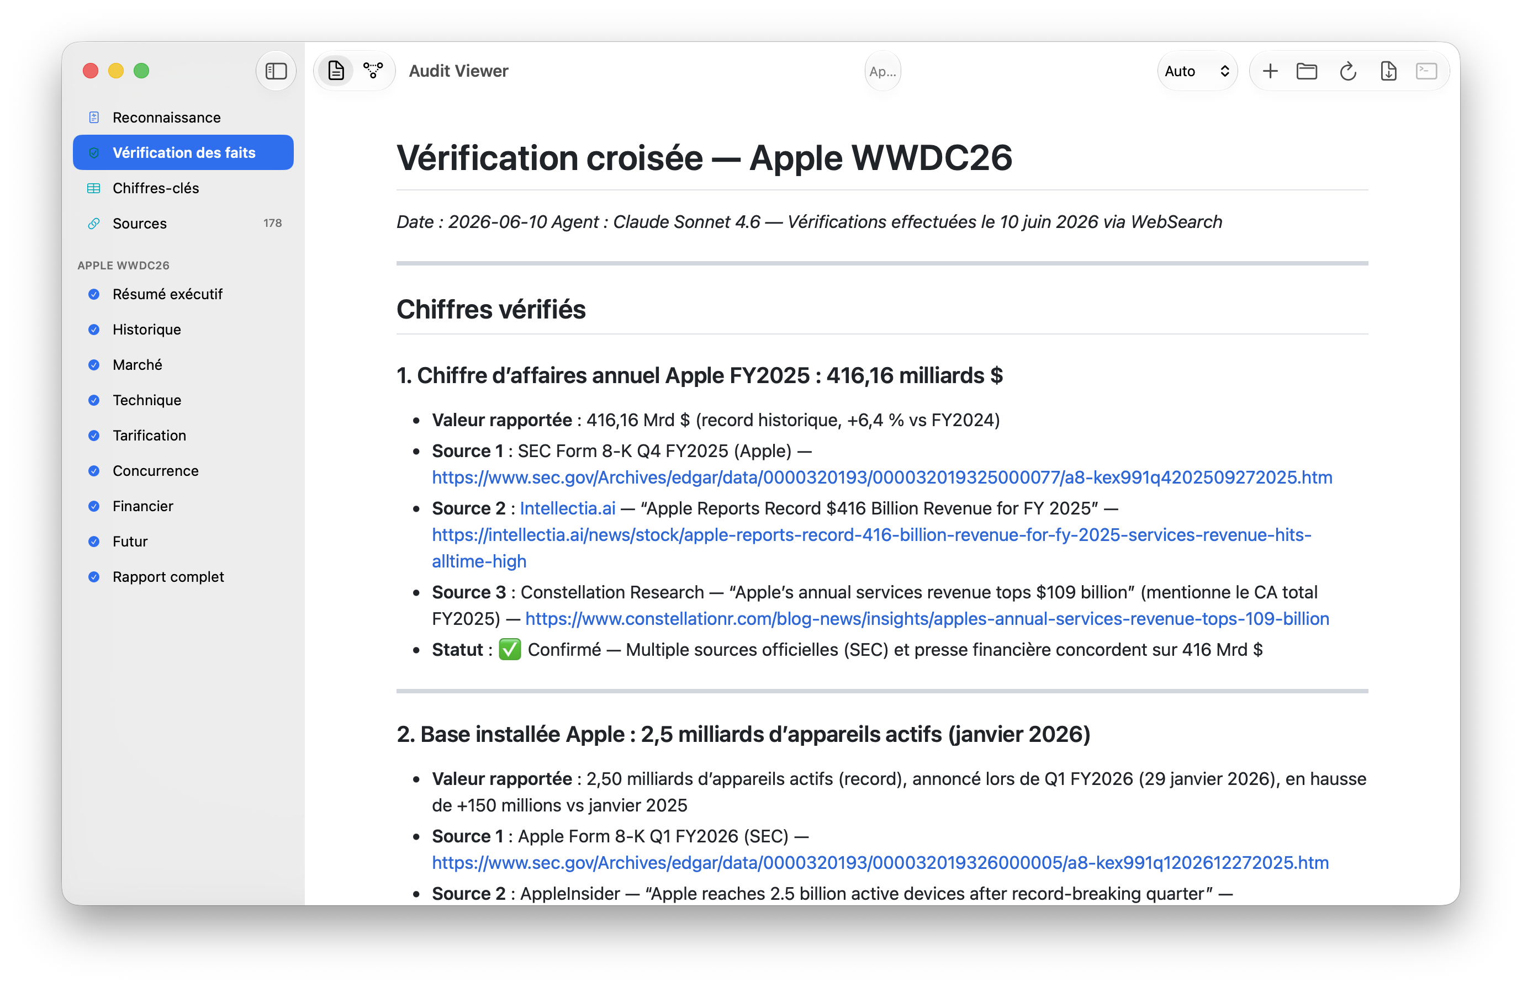Open Sources item with 178 count

[x=183, y=223]
